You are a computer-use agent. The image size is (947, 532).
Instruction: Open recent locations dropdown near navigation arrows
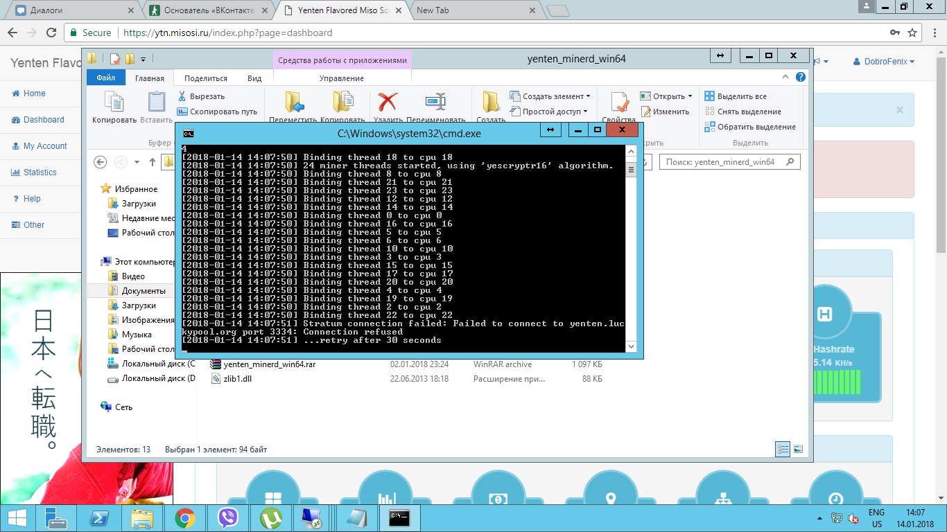pos(136,162)
